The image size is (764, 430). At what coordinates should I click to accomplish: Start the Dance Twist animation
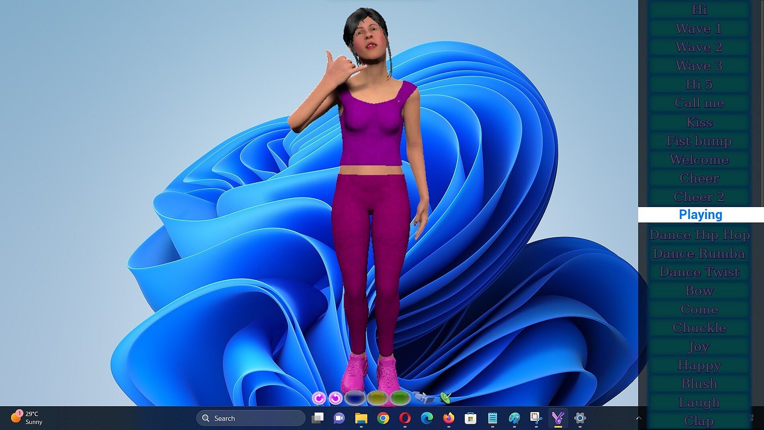[x=699, y=272]
